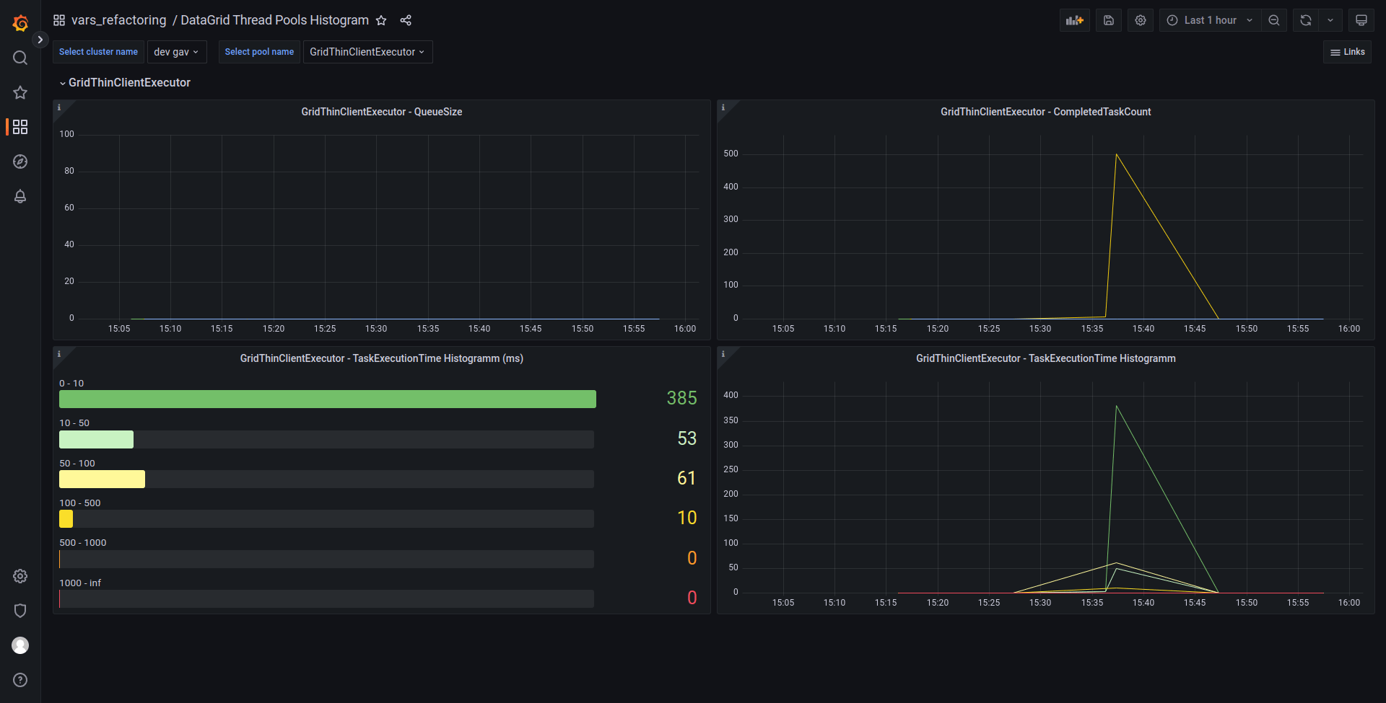Open the QueueSize panel title menu

pos(381,112)
